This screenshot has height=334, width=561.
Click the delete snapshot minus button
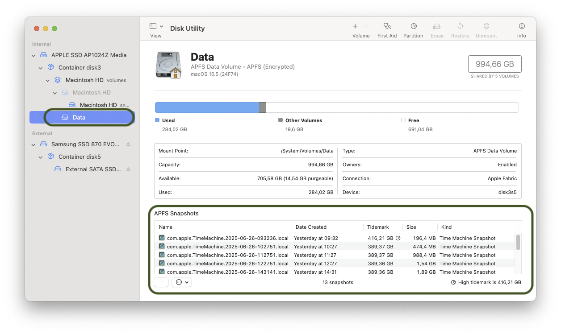pos(161,282)
